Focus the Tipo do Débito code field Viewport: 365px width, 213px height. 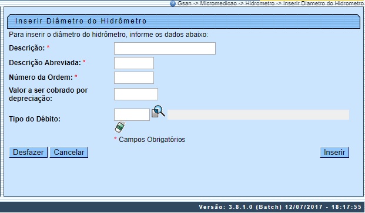coord(132,115)
